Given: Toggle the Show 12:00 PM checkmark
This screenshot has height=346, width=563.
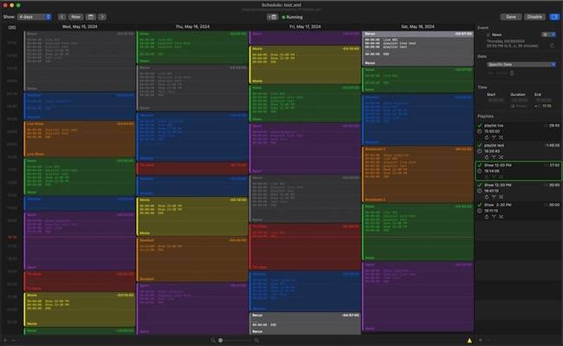Looking at the screenshot, I should (x=480, y=165).
